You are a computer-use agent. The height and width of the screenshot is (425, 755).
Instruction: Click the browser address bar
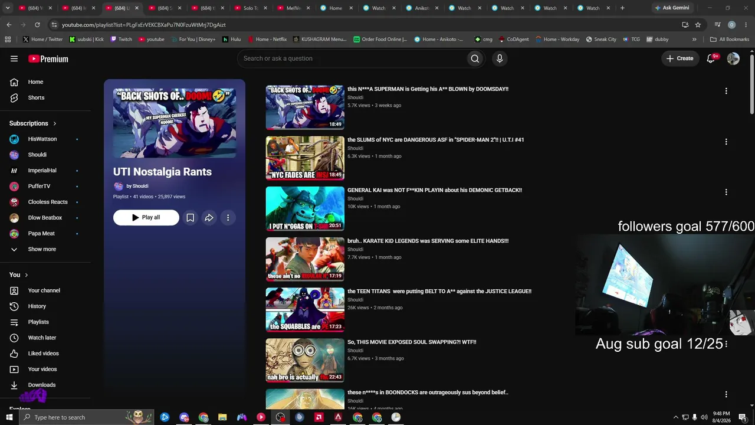pos(366,25)
